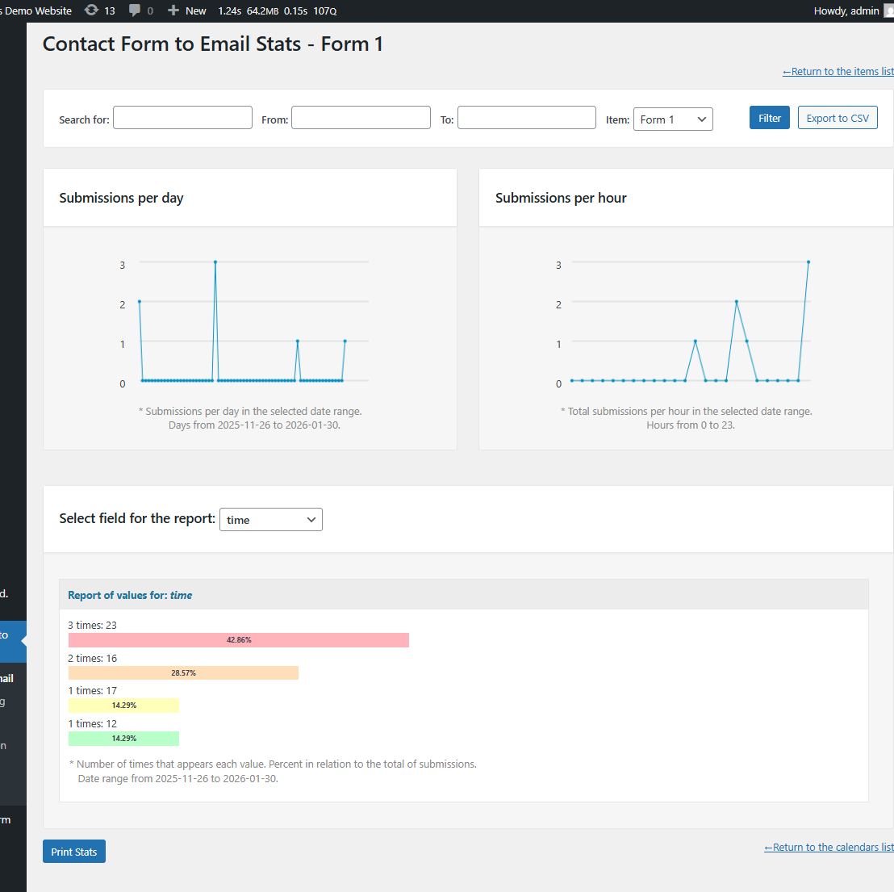Click the updates icon in admin bar
This screenshot has width=894, height=892.
[x=92, y=10]
